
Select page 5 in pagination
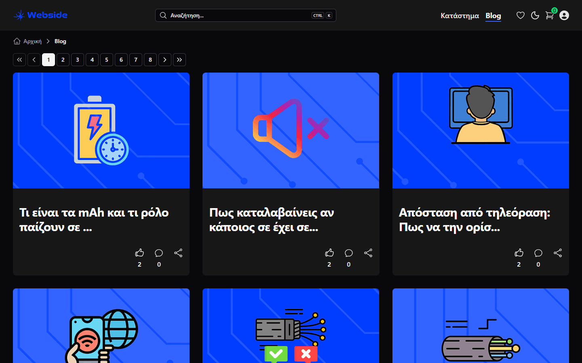click(107, 60)
